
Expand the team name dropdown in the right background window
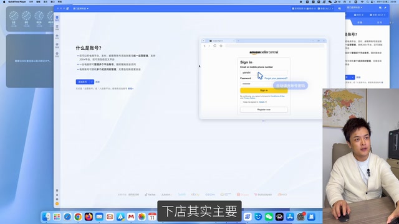tap(355, 7)
